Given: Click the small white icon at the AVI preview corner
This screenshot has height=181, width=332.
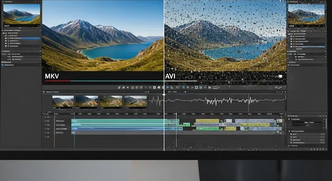Looking at the screenshot, I should coord(281,76).
